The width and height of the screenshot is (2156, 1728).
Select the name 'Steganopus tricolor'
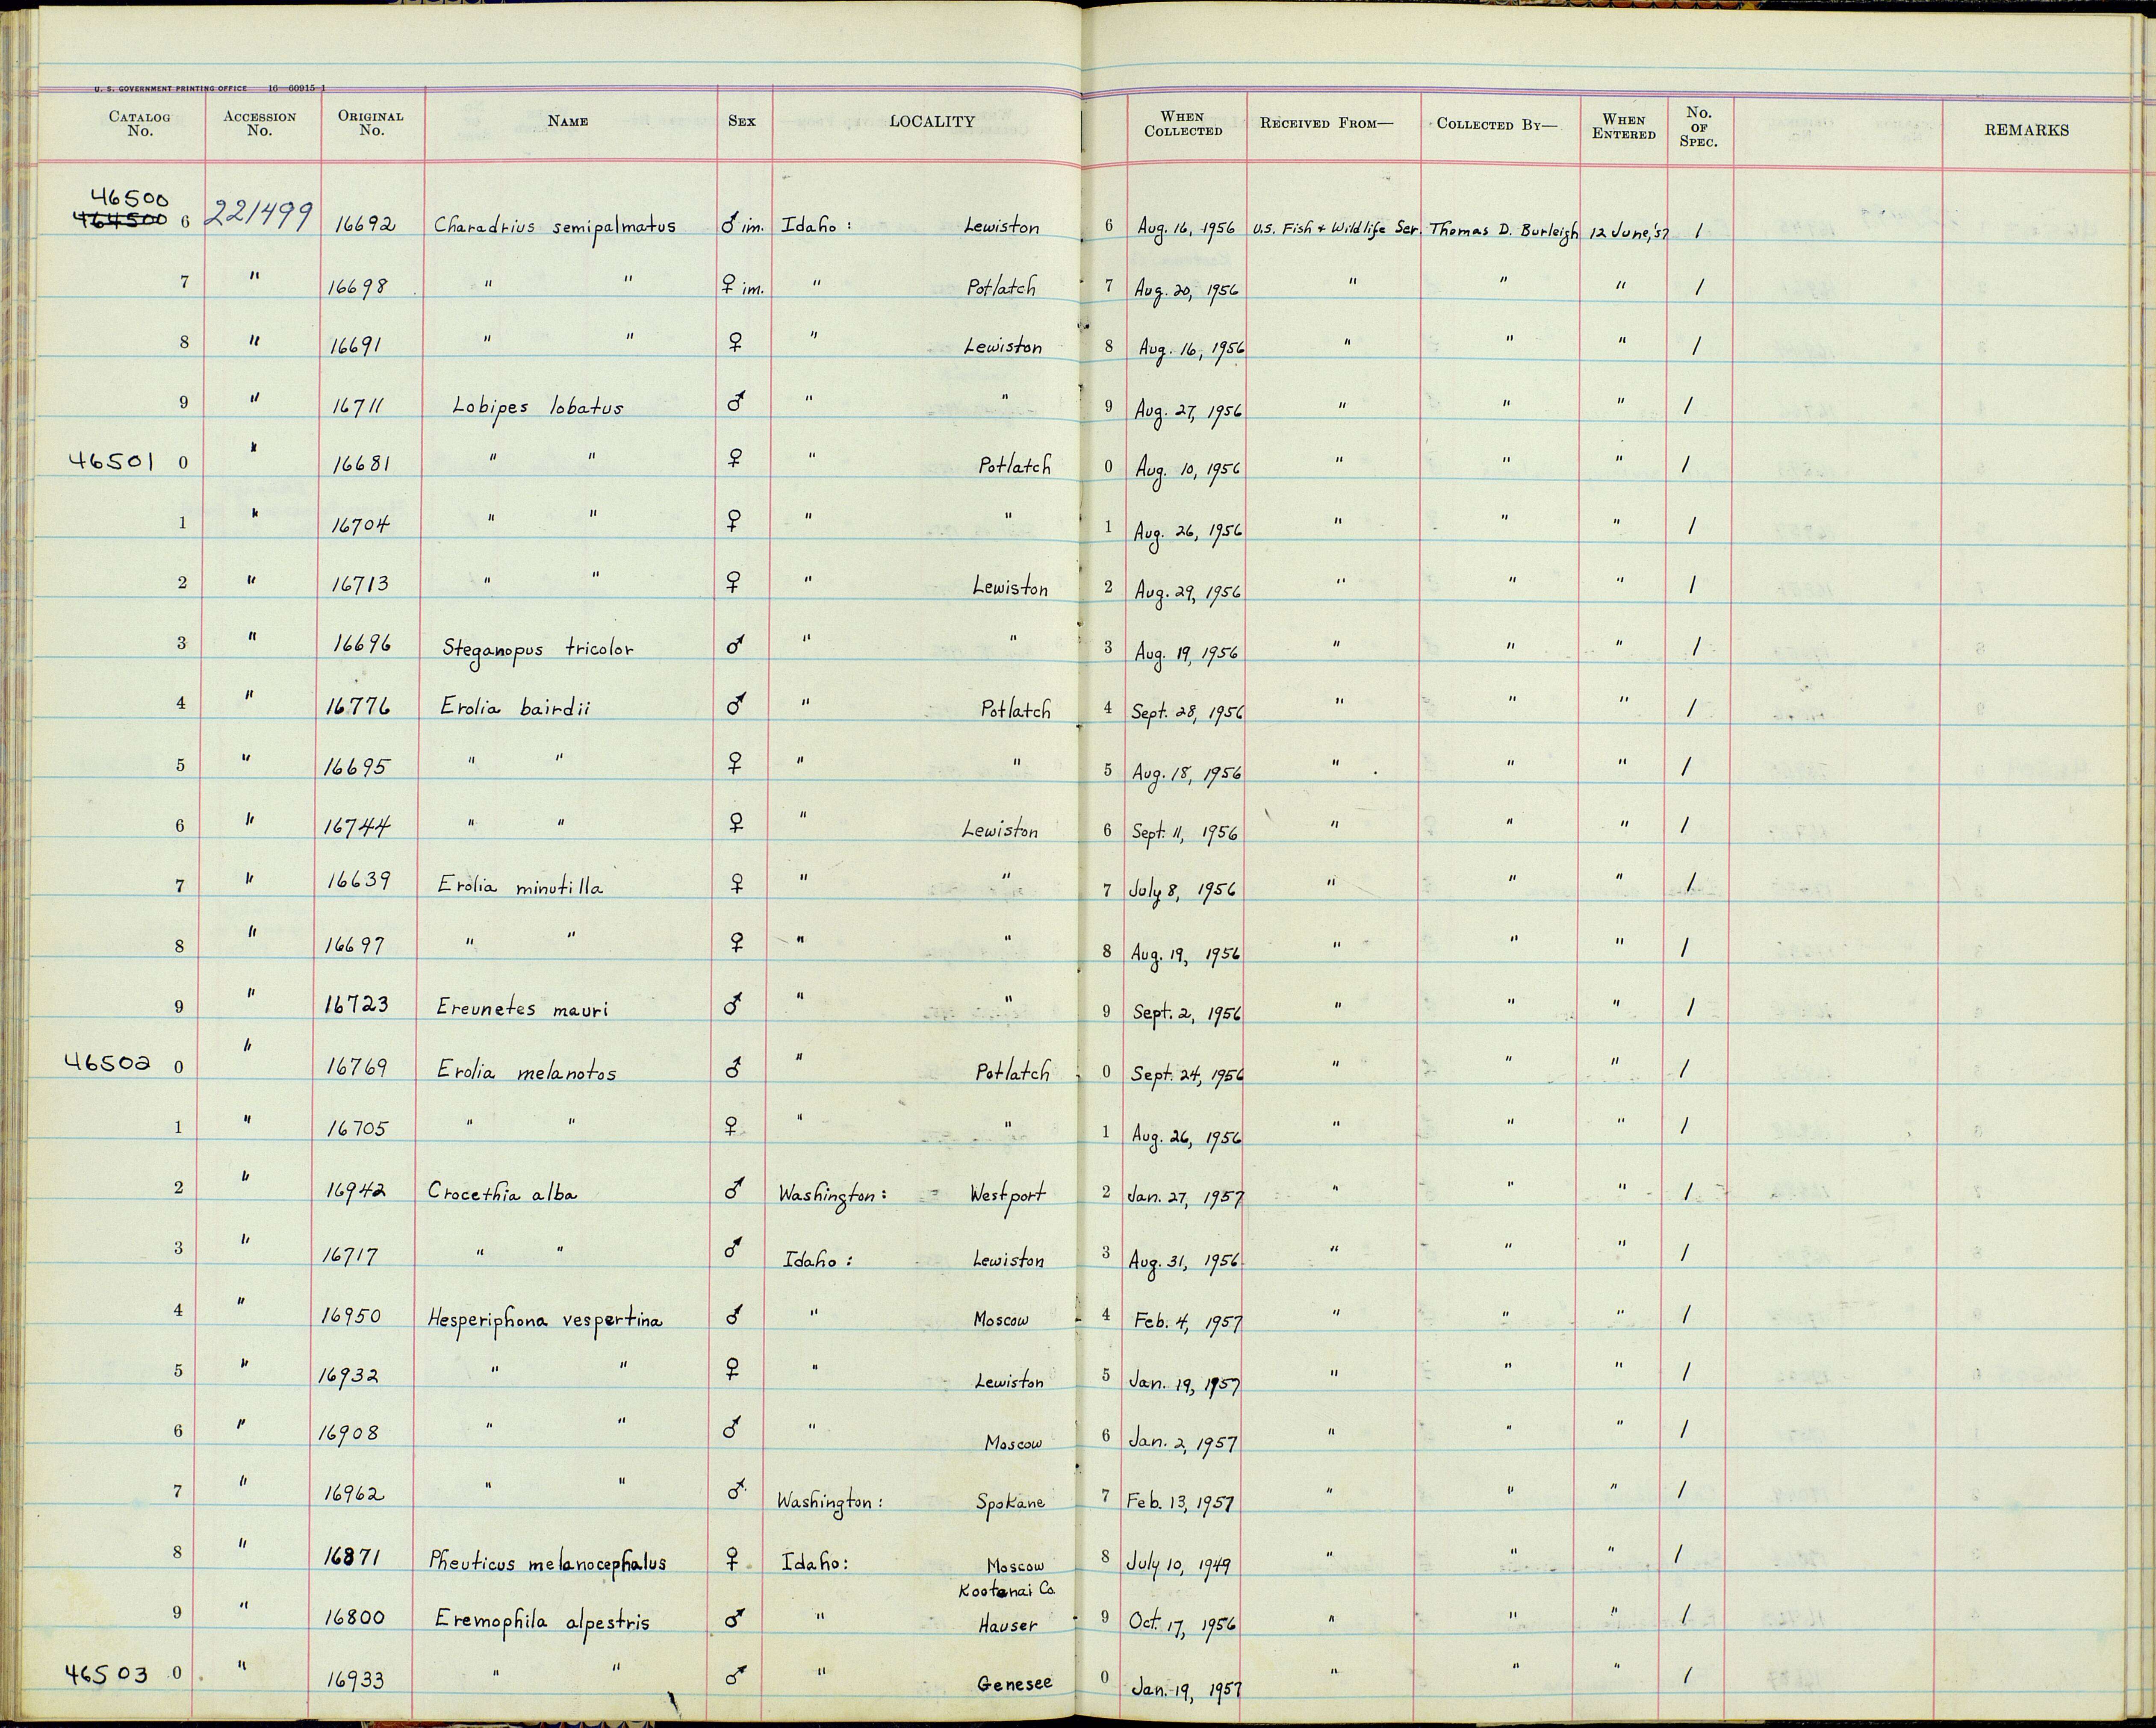538,649
